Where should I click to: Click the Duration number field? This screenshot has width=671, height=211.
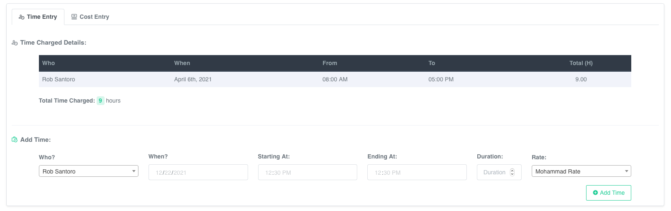494,172
